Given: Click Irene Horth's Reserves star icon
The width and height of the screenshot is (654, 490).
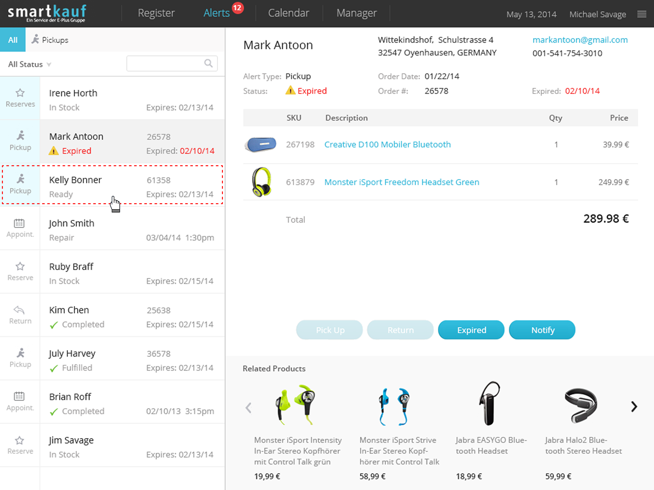Looking at the screenshot, I should (20, 93).
